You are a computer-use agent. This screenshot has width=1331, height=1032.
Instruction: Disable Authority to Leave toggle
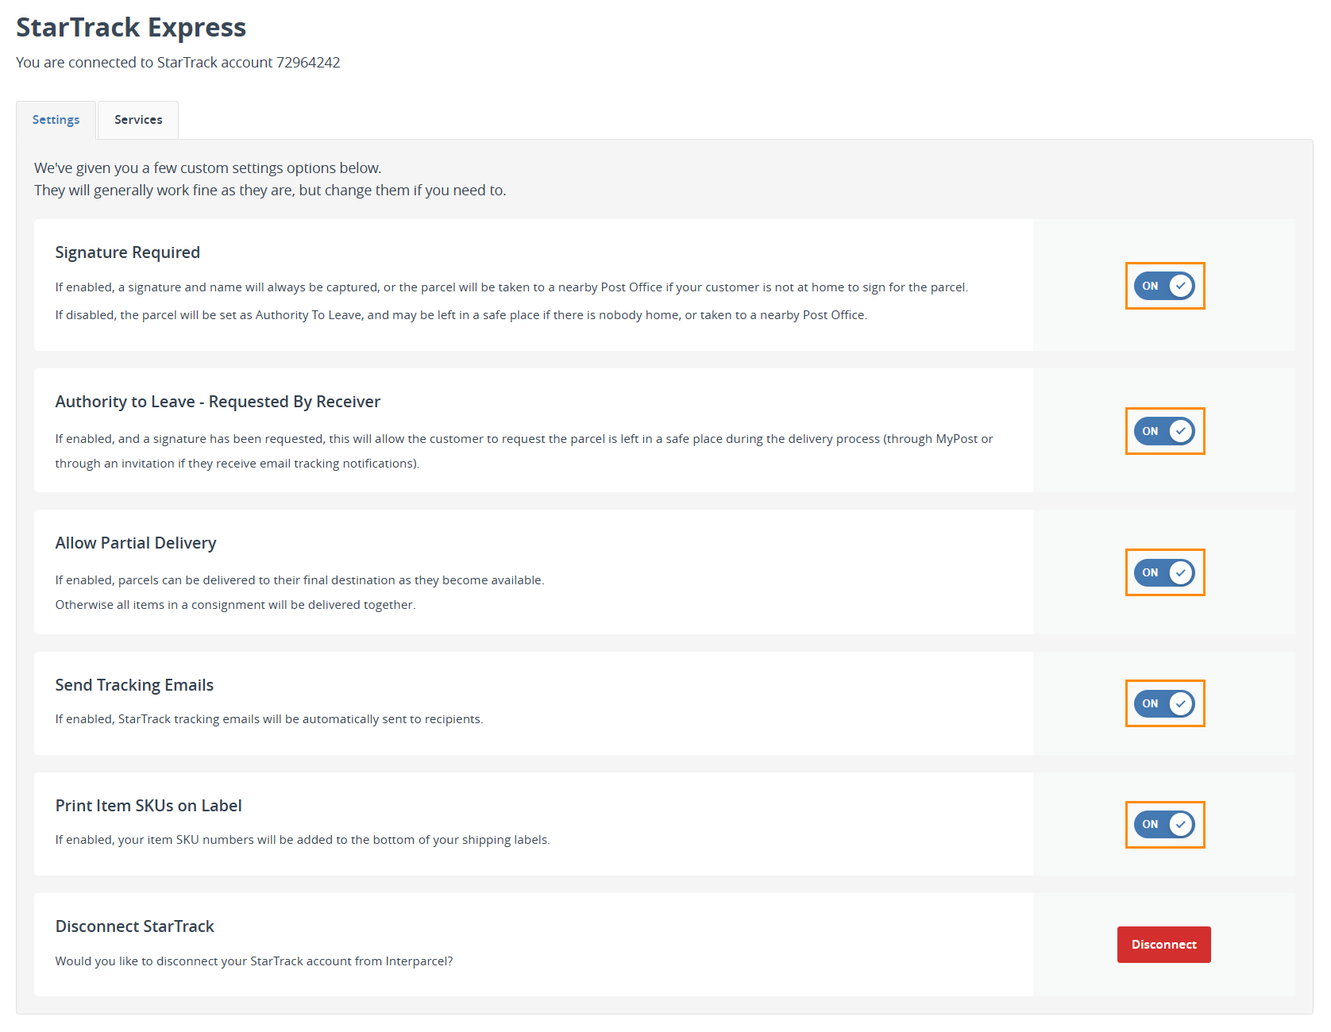click(1164, 431)
